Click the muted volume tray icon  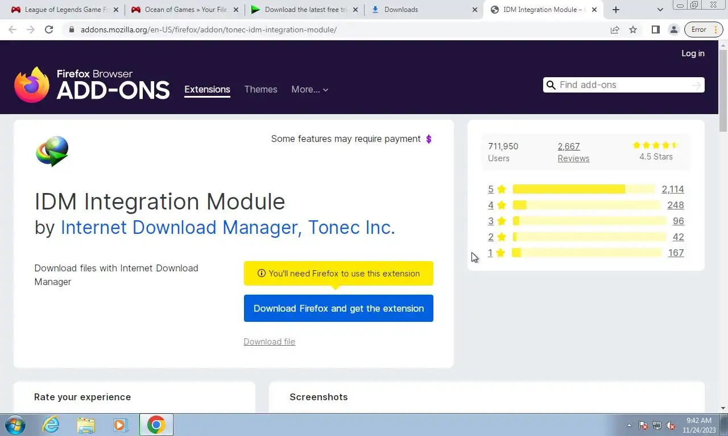[671, 425]
